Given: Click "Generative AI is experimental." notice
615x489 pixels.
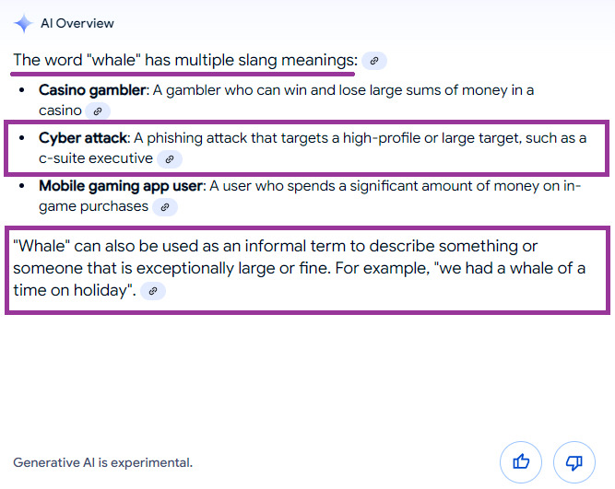Looking at the screenshot, I should (x=103, y=462).
